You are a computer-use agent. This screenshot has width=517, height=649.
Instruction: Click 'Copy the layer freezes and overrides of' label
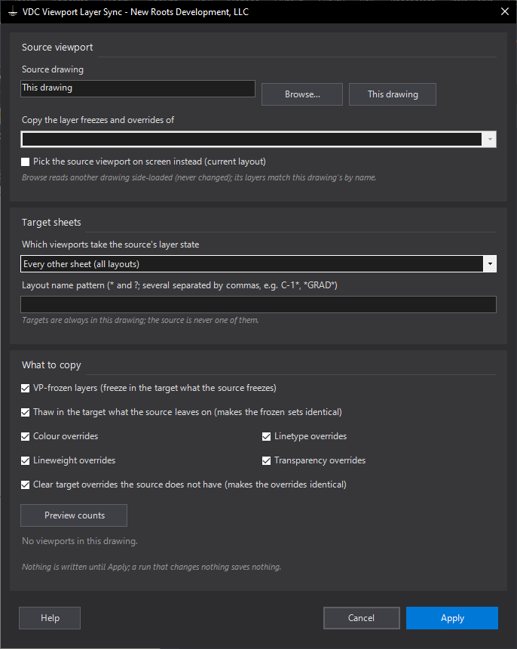(98, 120)
